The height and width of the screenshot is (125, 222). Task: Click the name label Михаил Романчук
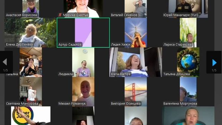[x=72, y=103]
